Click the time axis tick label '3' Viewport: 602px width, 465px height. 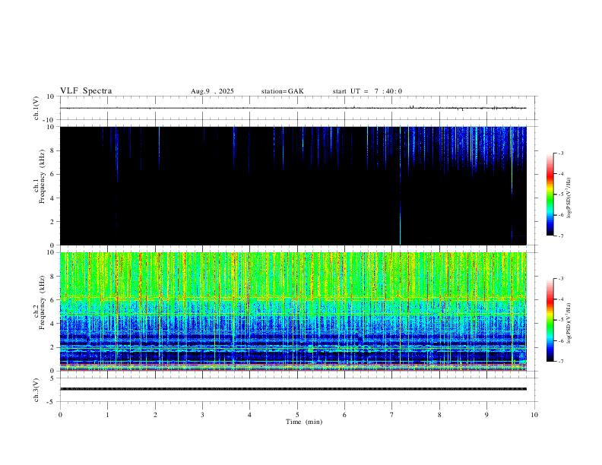tap(202, 415)
